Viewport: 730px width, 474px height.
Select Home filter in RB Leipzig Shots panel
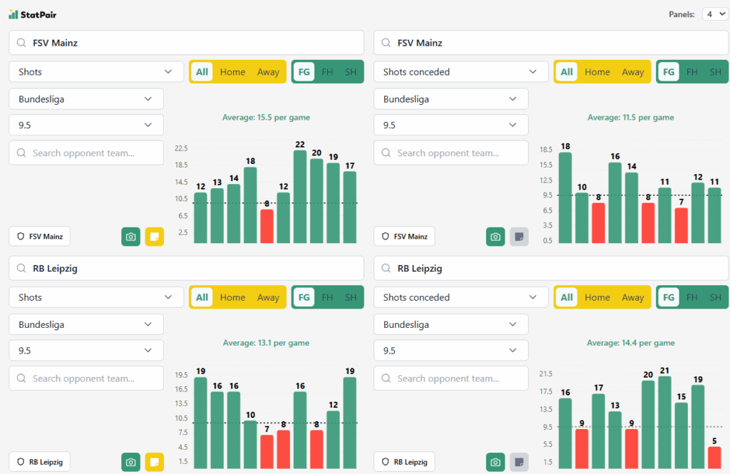[232, 297]
